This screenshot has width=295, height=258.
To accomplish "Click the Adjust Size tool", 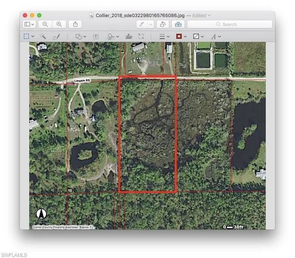I will click(141, 37).
